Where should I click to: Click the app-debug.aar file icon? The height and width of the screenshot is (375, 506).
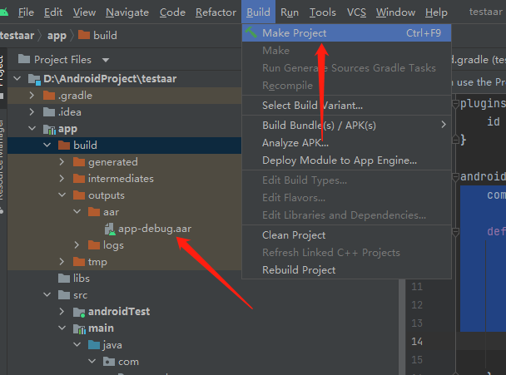(x=109, y=227)
